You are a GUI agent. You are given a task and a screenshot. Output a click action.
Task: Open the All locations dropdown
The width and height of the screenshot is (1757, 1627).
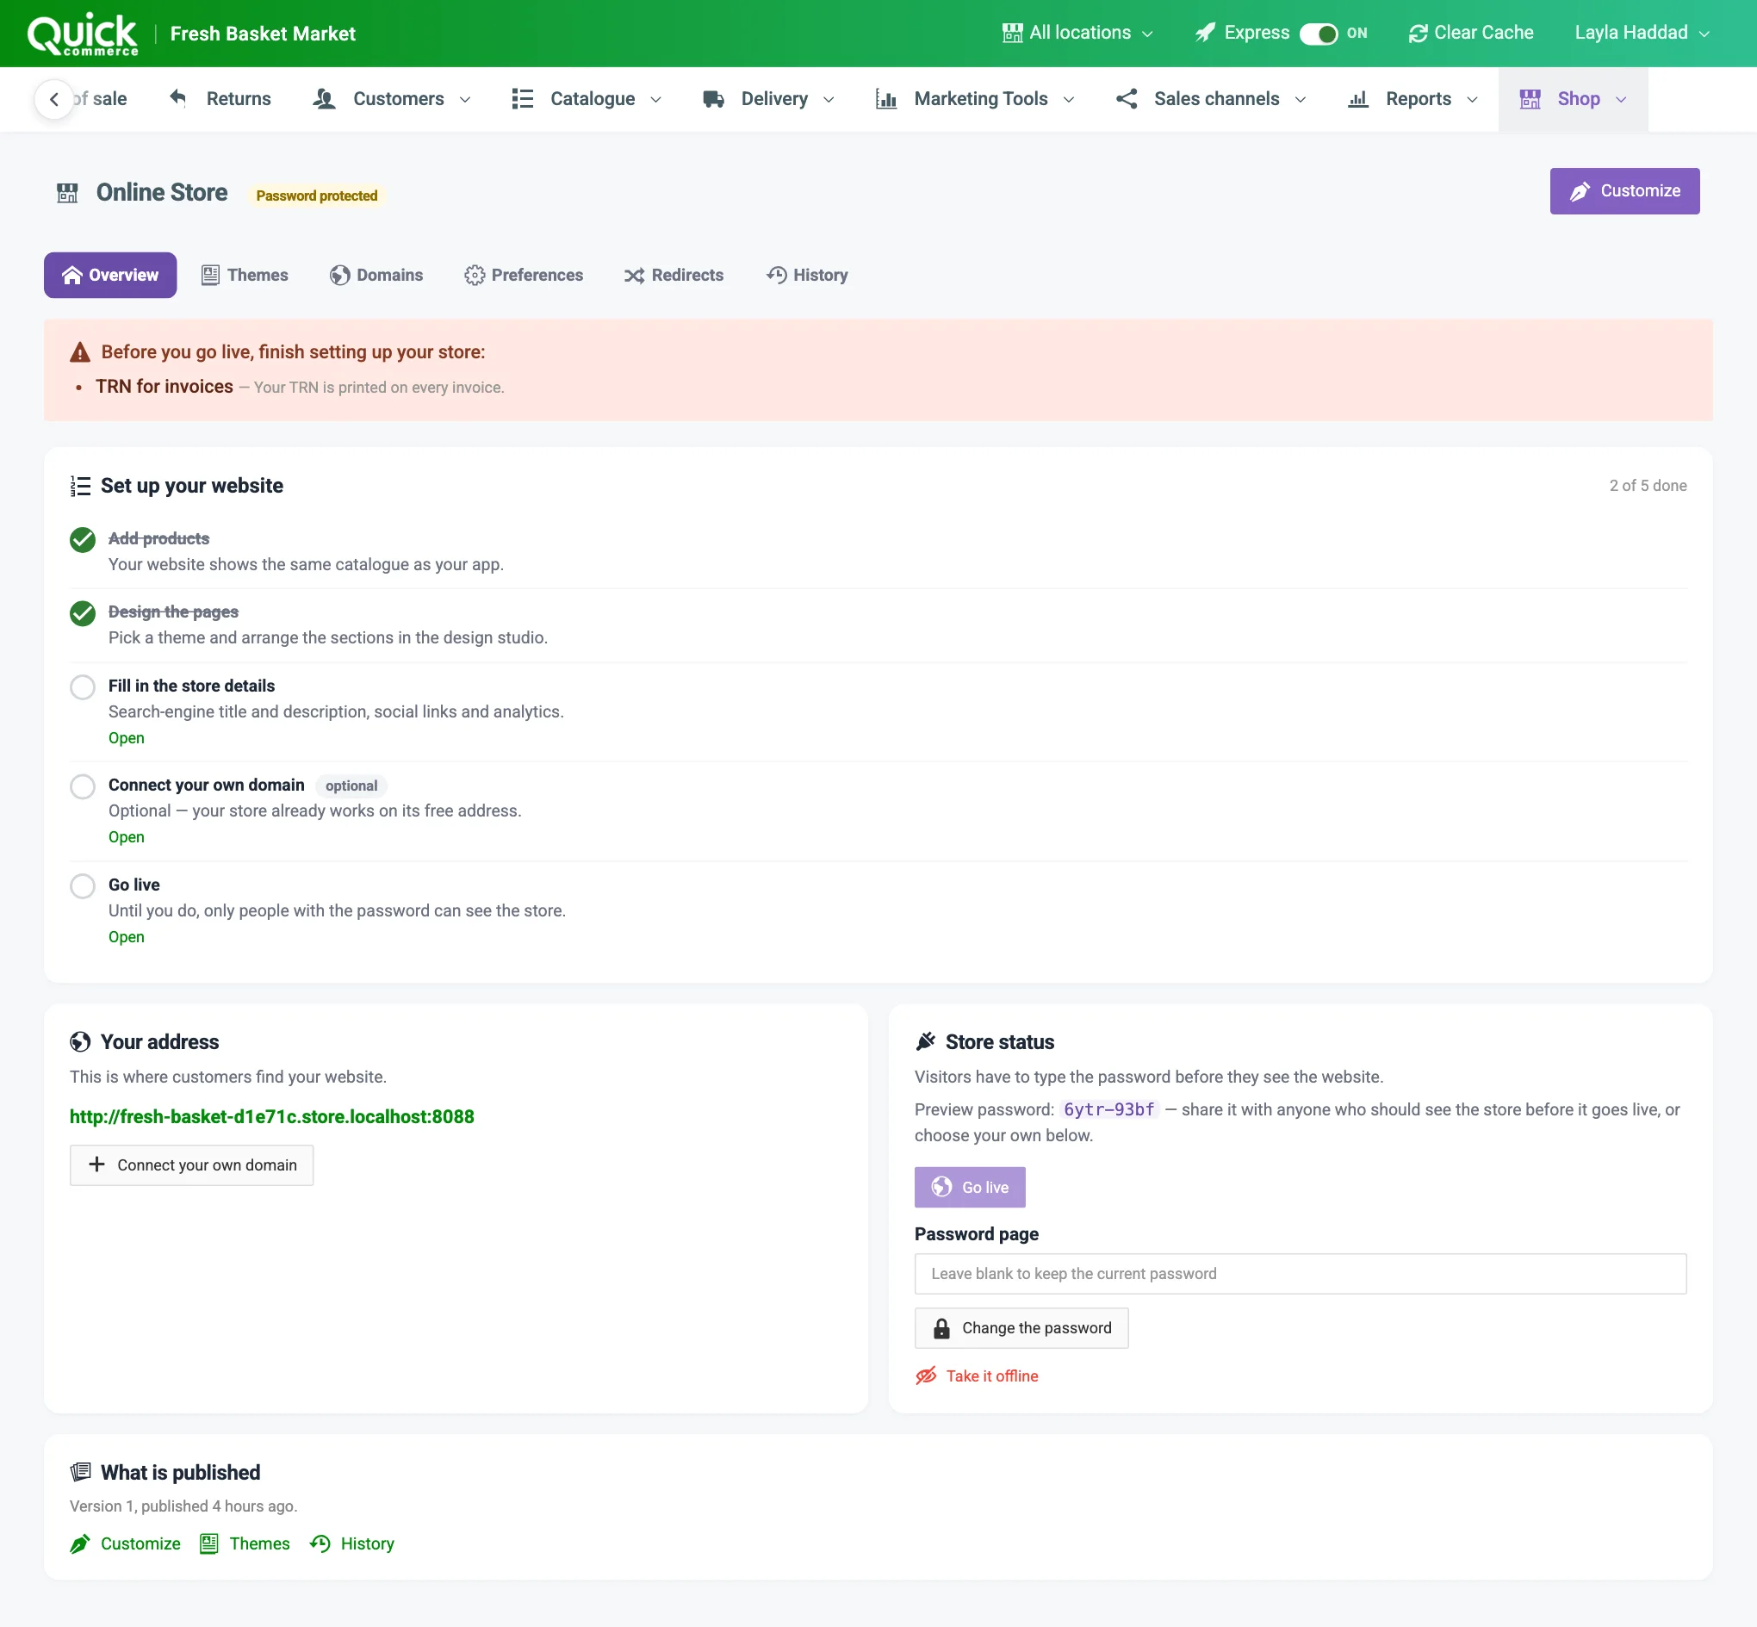click(1077, 34)
